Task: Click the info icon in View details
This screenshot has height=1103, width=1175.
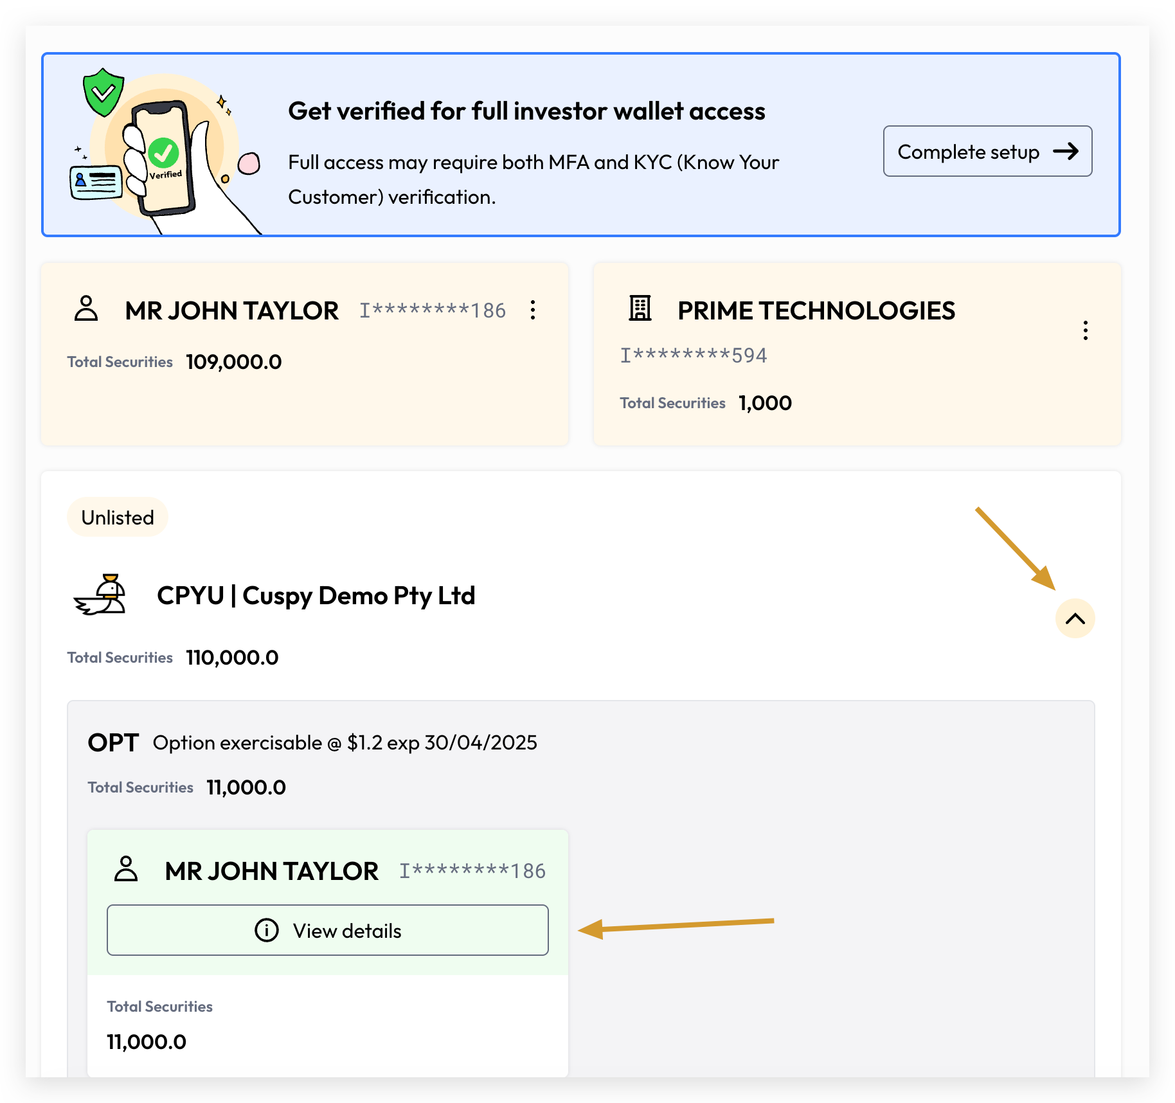Action: [x=267, y=930]
